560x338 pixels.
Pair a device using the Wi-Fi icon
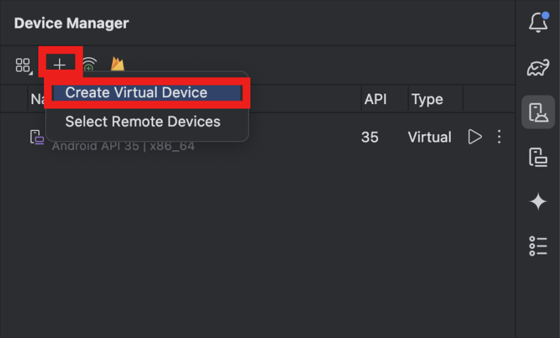tap(89, 65)
